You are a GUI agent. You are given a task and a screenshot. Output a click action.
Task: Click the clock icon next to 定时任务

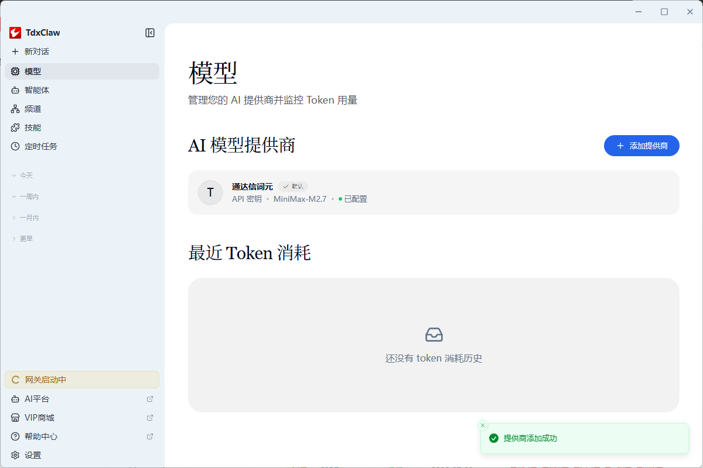coord(15,146)
